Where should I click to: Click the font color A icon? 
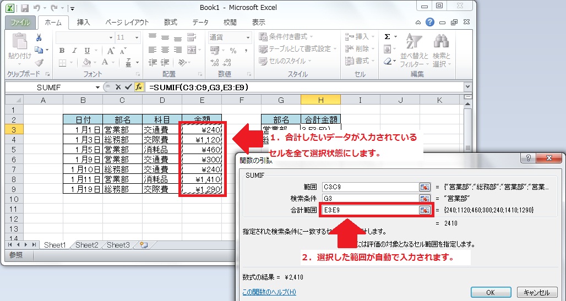[105, 62]
